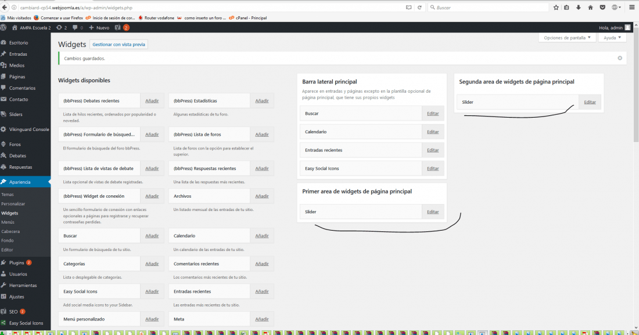Edit Slider in Primer area de widgets

coord(433,212)
